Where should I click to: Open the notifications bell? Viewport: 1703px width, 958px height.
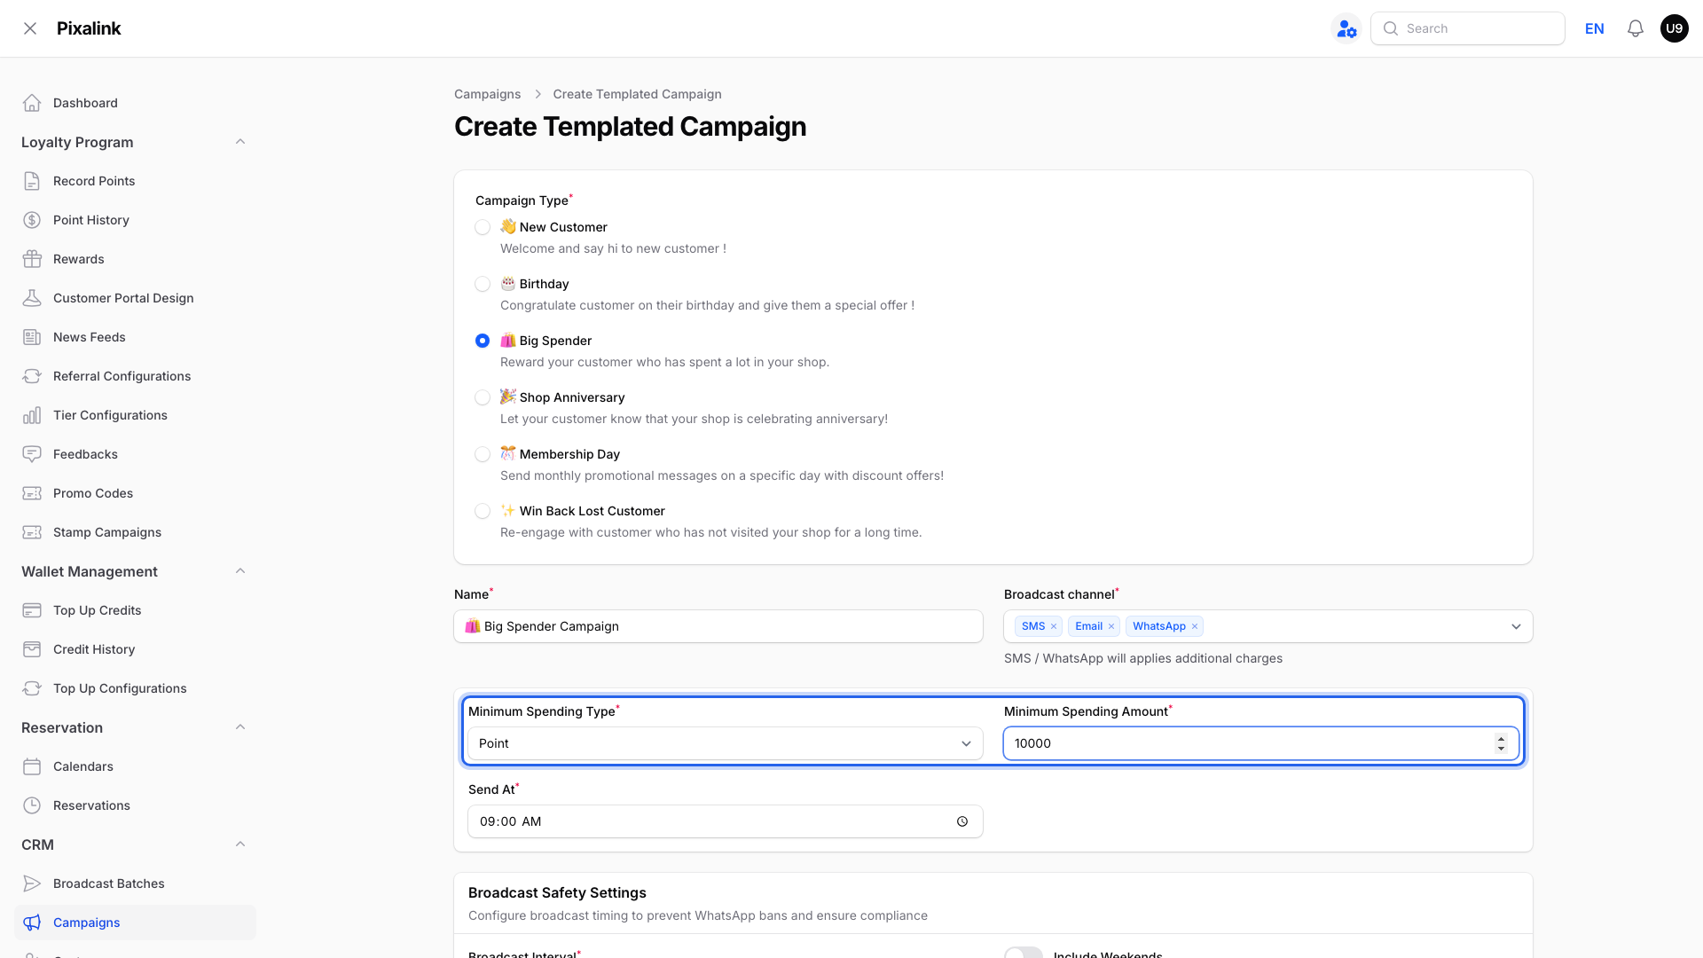coord(1636,28)
